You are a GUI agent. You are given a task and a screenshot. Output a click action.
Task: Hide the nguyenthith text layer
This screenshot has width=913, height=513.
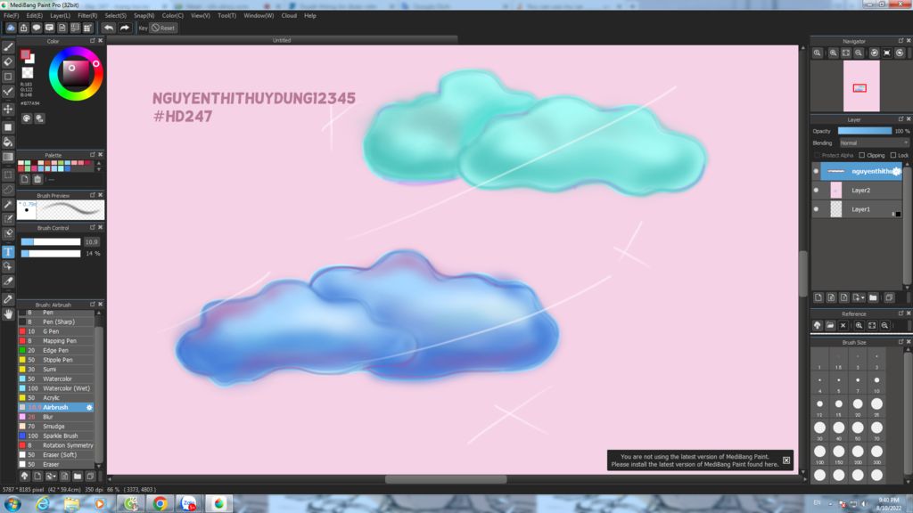(x=816, y=171)
